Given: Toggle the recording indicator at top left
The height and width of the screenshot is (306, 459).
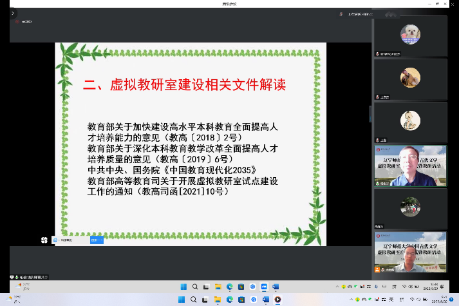Looking at the screenshot, I should tap(17, 21).
